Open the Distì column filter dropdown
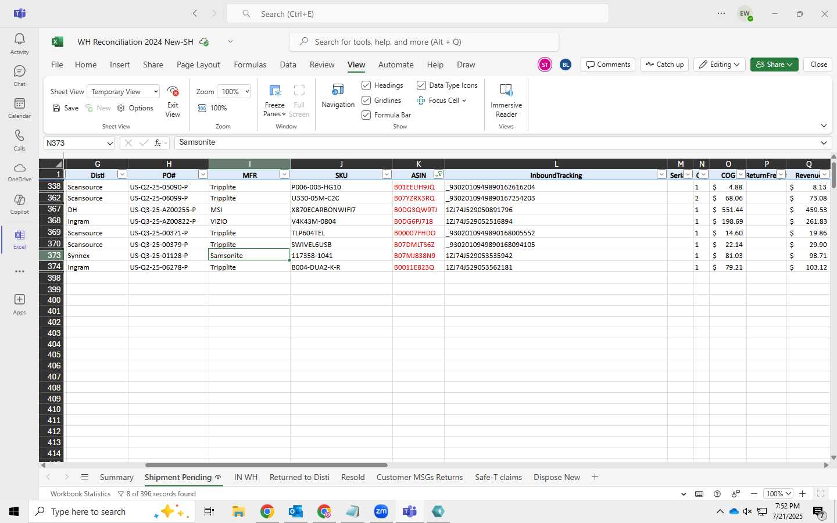 click(121, 174)
